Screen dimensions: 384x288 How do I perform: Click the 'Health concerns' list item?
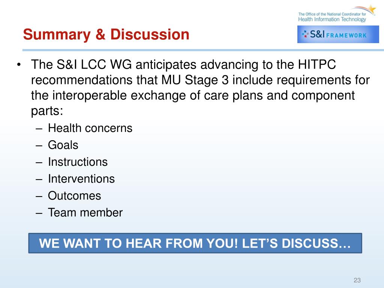(x=90, y=128)
